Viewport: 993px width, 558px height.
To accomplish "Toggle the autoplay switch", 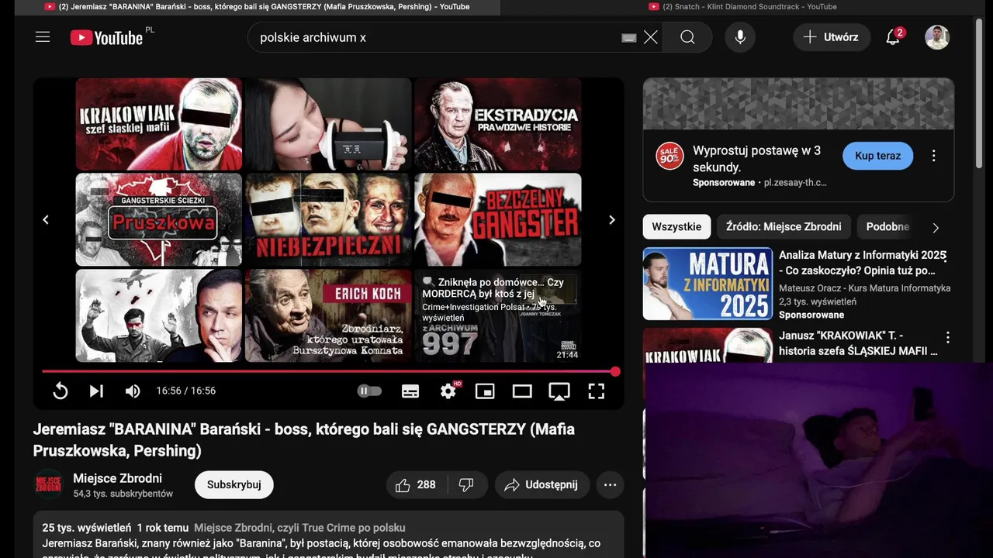I will tap(369, 391).
